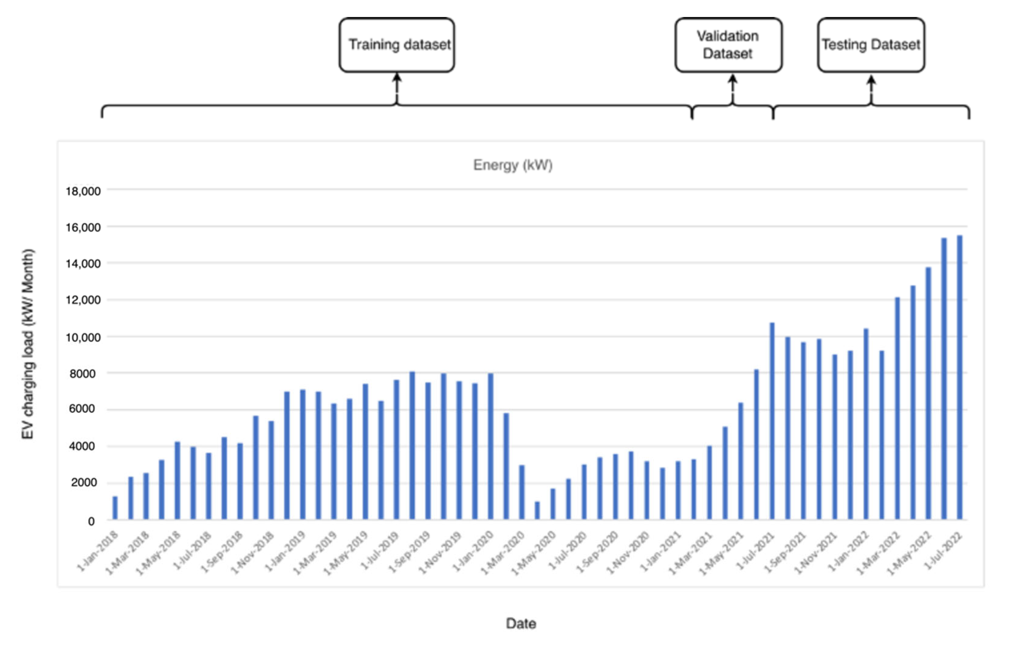Click the Training dataset box
Image resolution: width=1009 pixels, height=646 pixels.
[x=396, y=45]
